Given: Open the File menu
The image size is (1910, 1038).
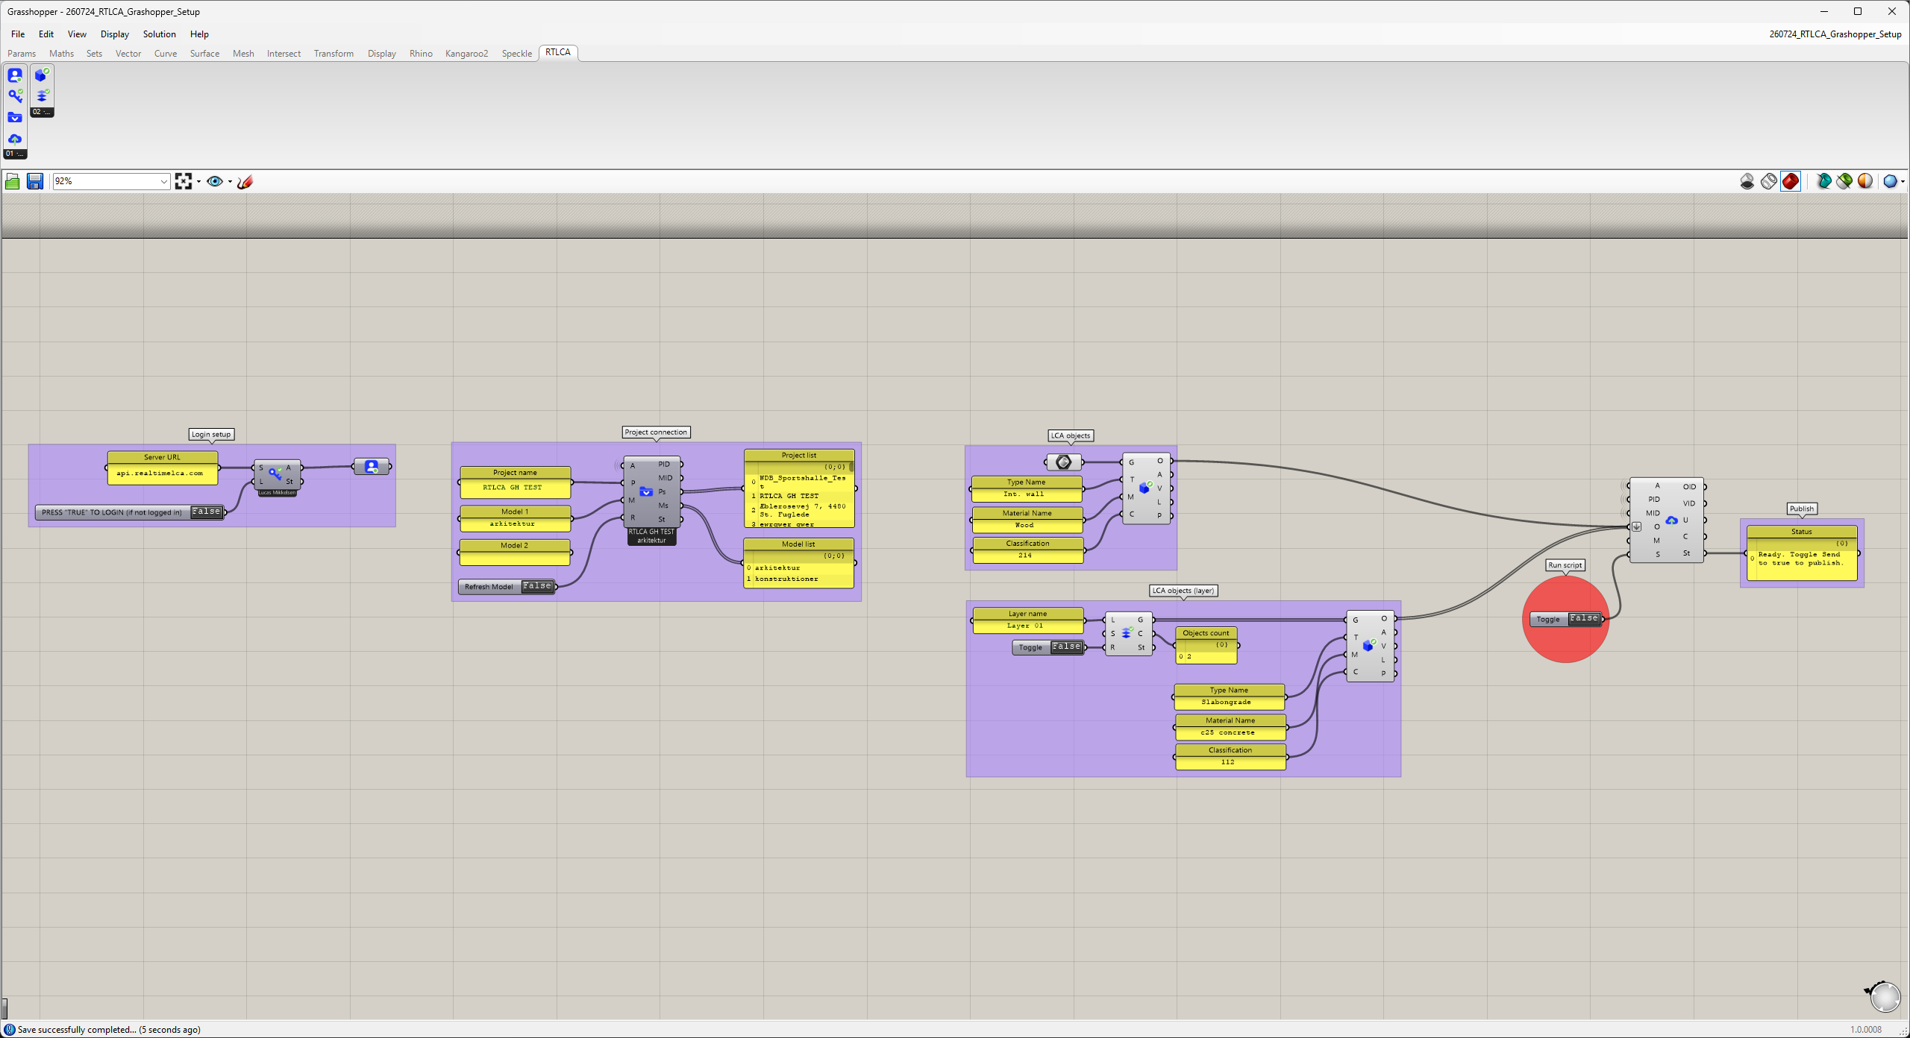Looking at the screenshot, I should pyautogui.click(x=18, y=34).
